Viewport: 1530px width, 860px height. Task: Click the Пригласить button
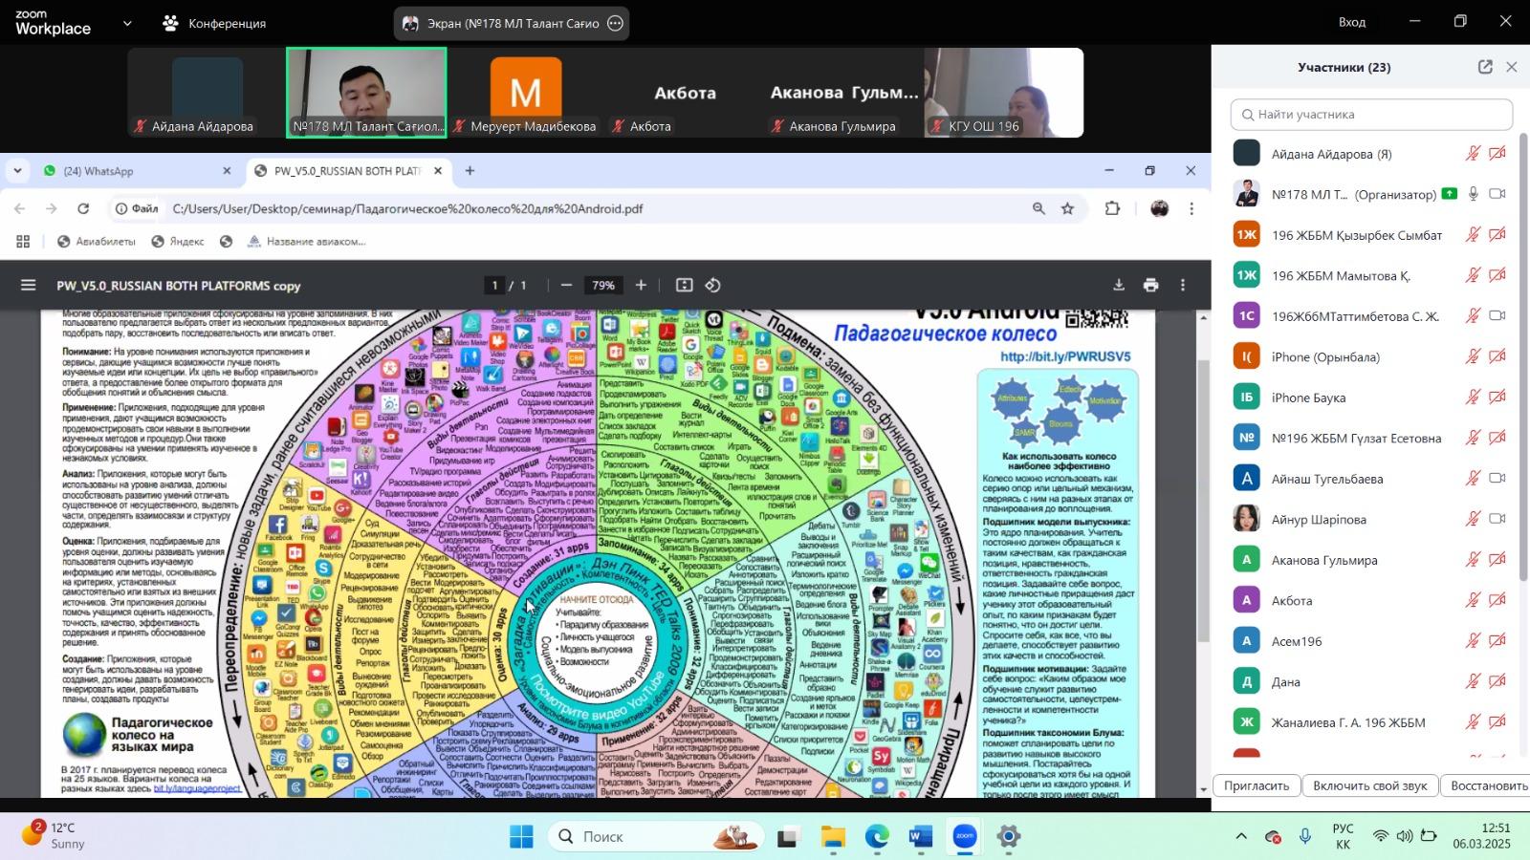[1257, 785]
